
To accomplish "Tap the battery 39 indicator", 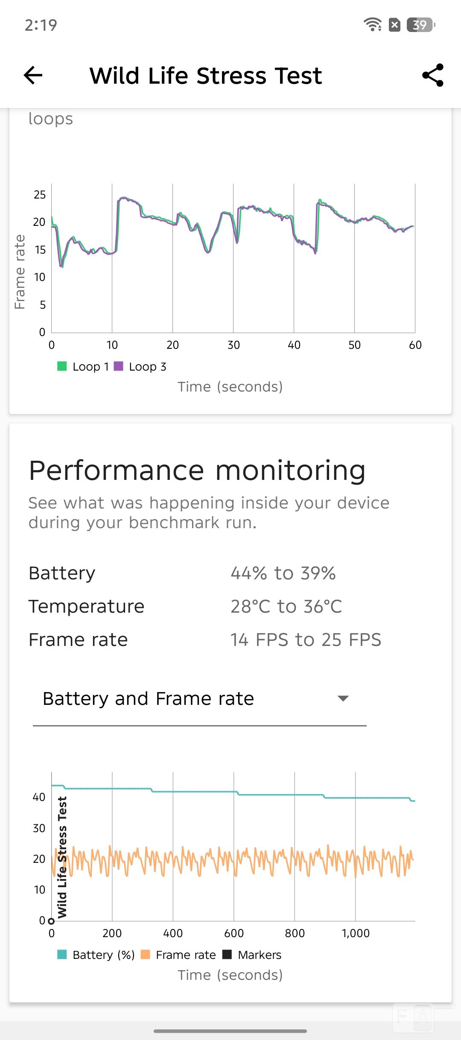I will click(421, 25).
